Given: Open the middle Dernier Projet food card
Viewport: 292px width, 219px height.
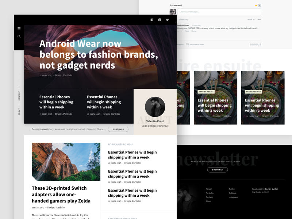Looking at the screenshot, I should [215, 97].
